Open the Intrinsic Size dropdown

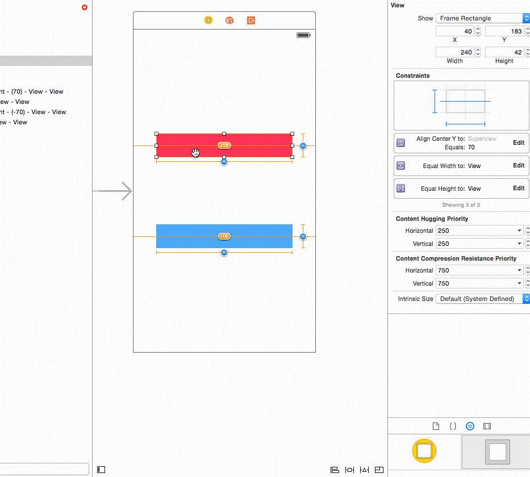tap(483, 299)
